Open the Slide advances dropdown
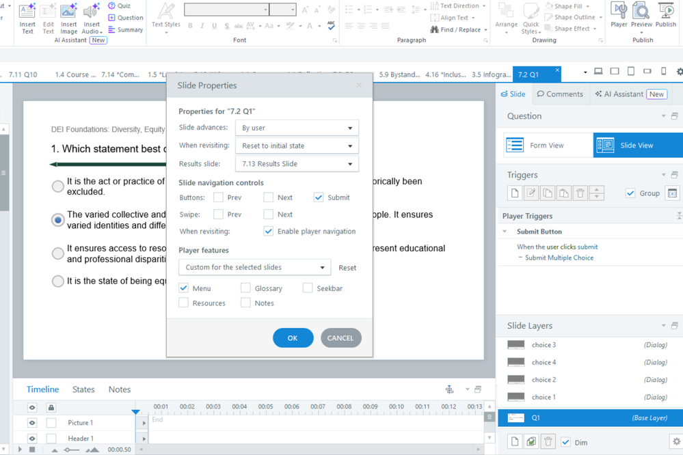This screenshot has width=683, height=455. [x=297, y=128]
